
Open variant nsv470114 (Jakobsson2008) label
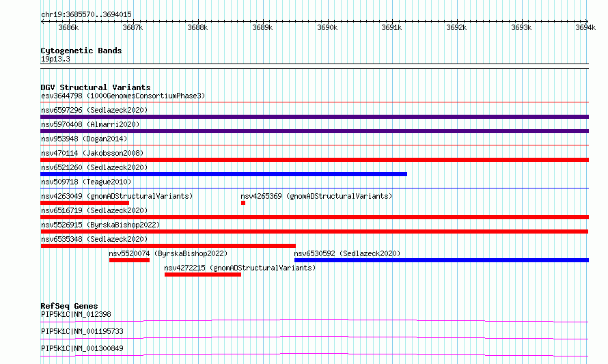92,153
